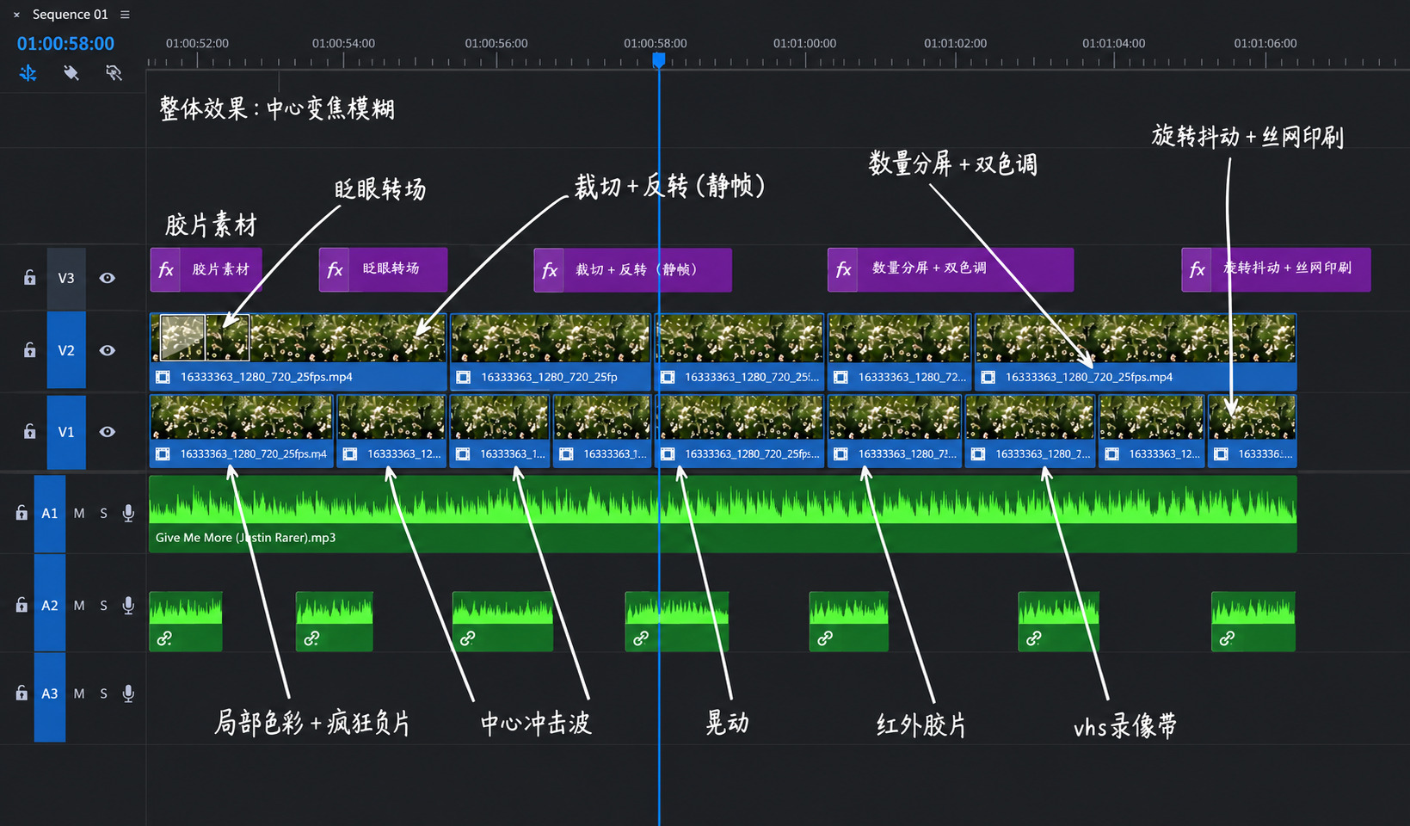Click the 01:00:58:00 timecode field

65,43
